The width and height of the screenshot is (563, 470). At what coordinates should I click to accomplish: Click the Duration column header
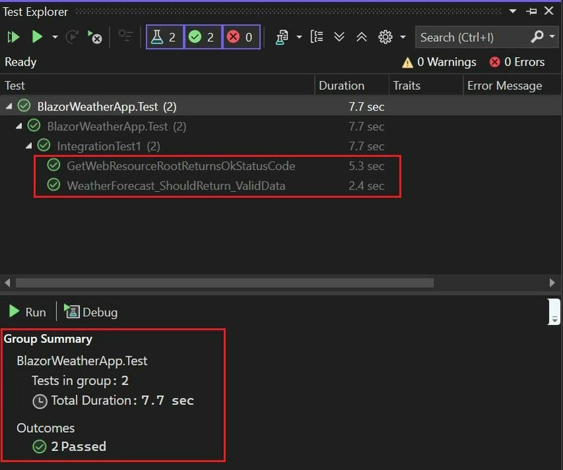point(342,85)
